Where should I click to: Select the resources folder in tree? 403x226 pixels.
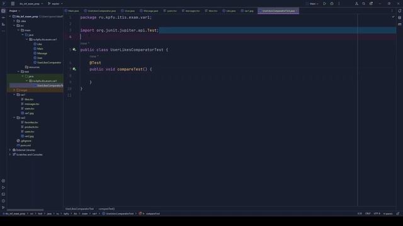[x=32, y=67]
